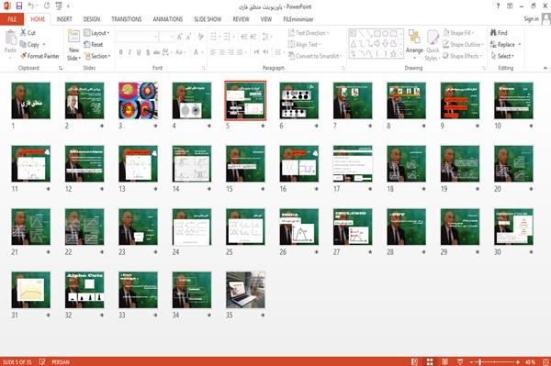
Task: Click zoom in plus button
Action: (518, 361)
